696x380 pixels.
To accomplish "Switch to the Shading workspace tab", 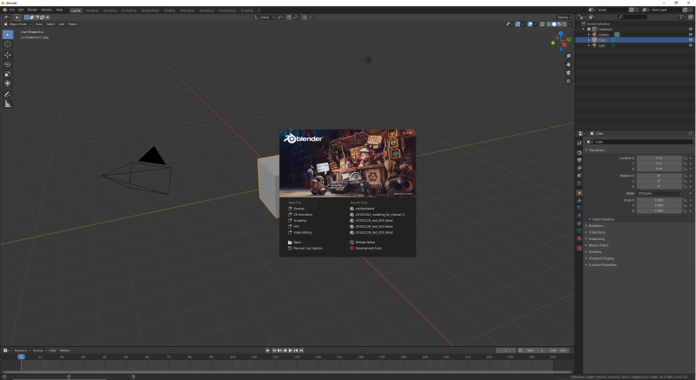I will coord(170,10).
